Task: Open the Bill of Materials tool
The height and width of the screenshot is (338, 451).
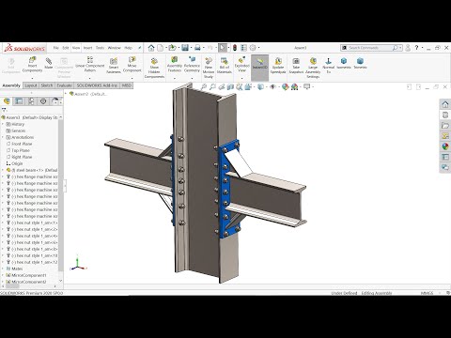Action: click(x=225, y=65)
